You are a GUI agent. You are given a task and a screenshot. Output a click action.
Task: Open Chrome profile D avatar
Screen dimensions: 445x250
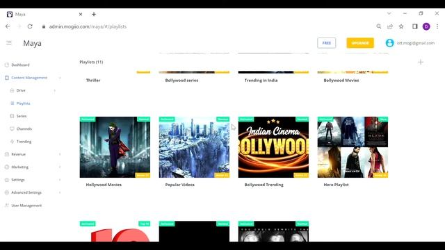click(x=426, y=26)
